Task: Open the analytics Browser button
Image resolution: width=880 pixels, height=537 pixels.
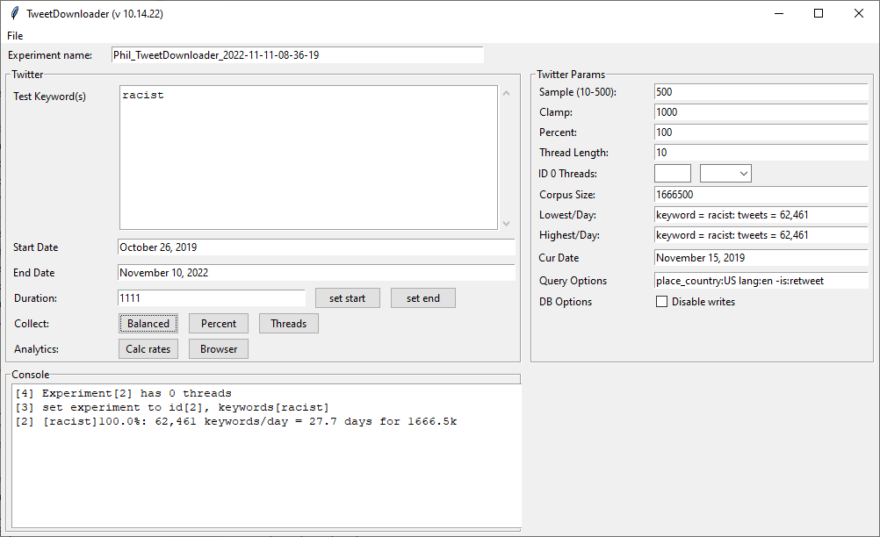Action: pyautogui.click(x=219, y=349)
